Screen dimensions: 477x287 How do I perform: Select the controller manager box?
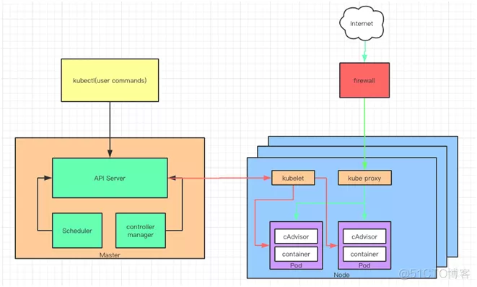click(x=141, y=231)
